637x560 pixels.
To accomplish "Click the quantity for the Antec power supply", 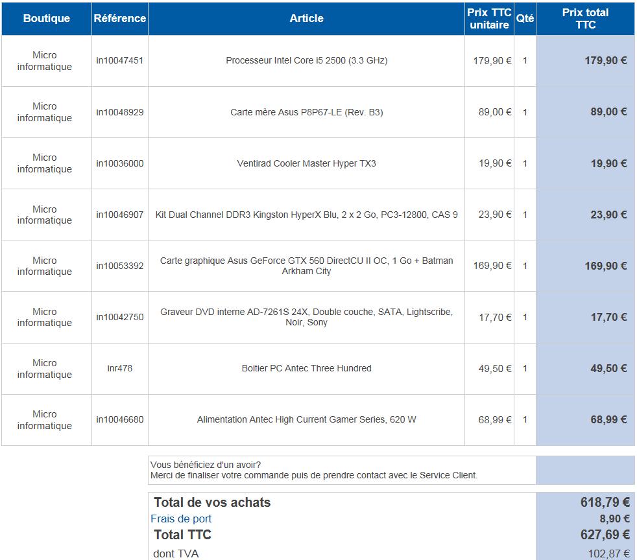I will click(525, 419).
